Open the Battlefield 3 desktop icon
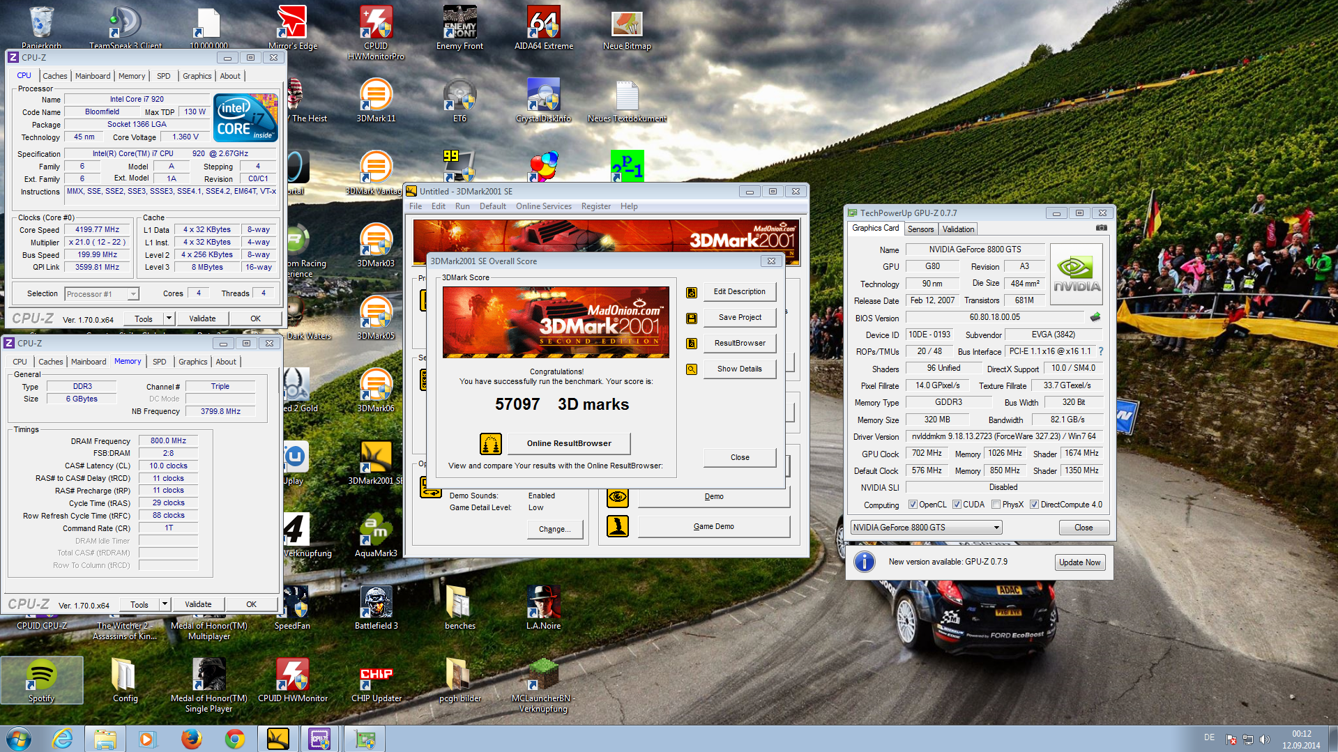The height and width of the screenshot is (752, 1338). click(376, 607)
